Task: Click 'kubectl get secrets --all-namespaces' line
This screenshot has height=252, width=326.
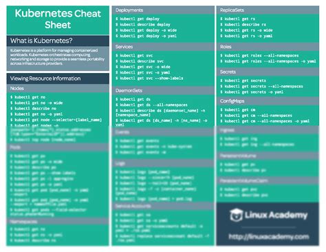Action: [x=261, y=86]
